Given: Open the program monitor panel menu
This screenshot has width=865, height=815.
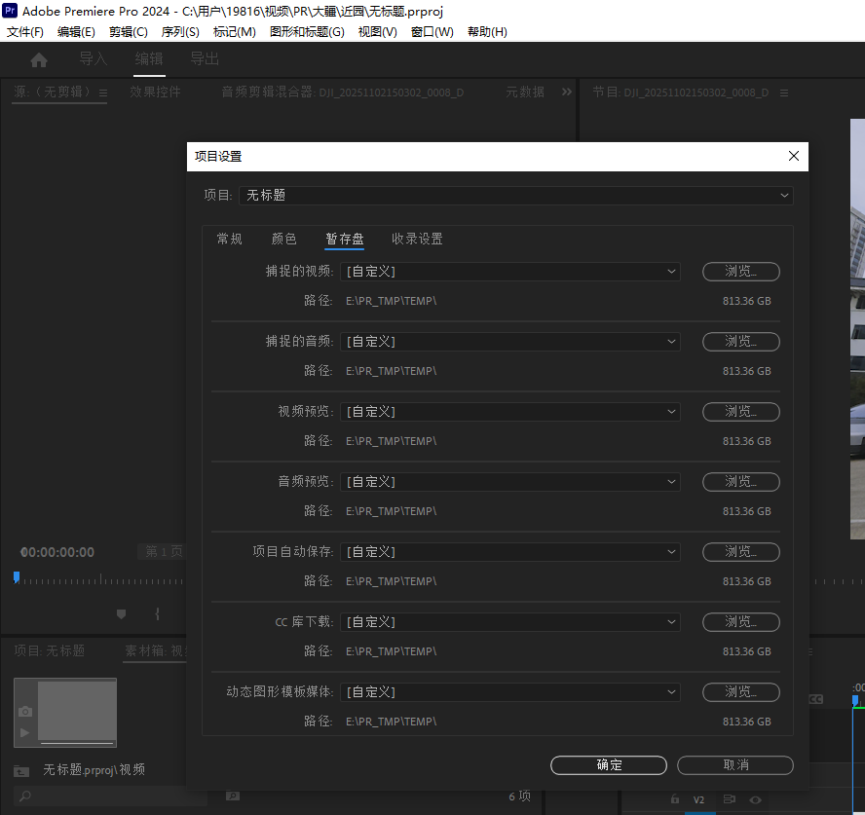Looking at the screenshot, I should pyautogui.click(x=784, y=93).
